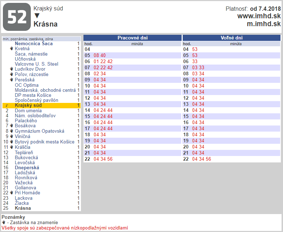The height and width of the screenshot is (232, 283).
Task: Select the Voľné dni column header
Action: (x=231, y=38)
